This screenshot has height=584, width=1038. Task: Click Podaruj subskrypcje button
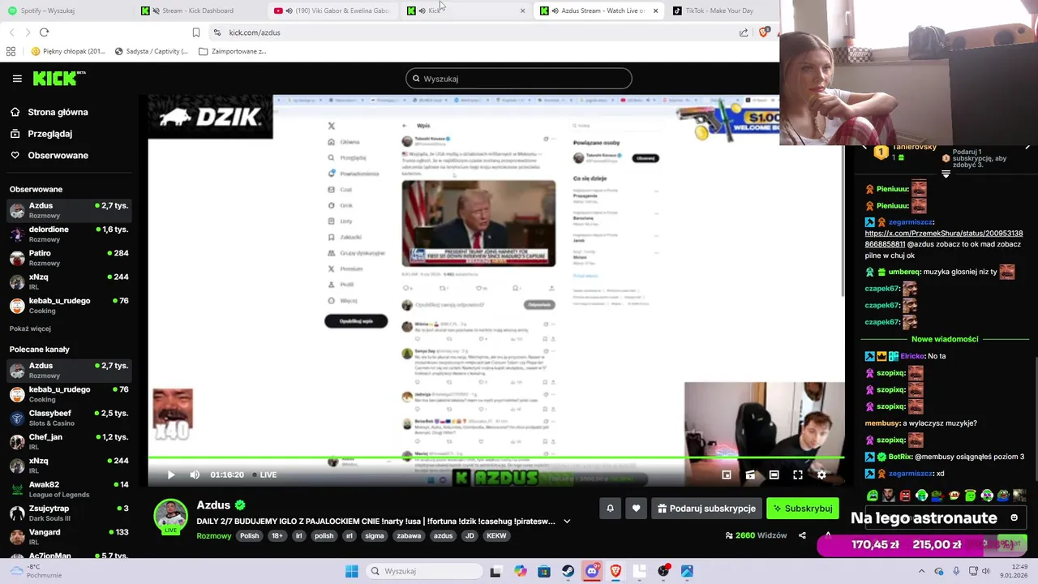click(706, 509)
